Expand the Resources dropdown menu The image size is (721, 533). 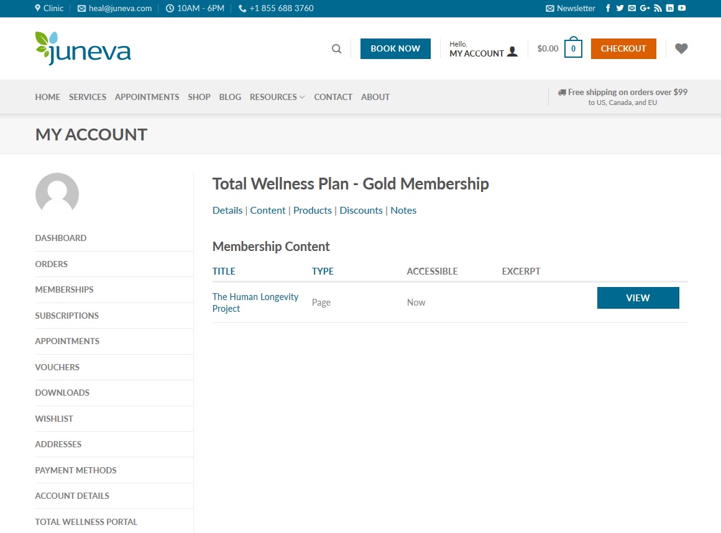pos(277,97)
